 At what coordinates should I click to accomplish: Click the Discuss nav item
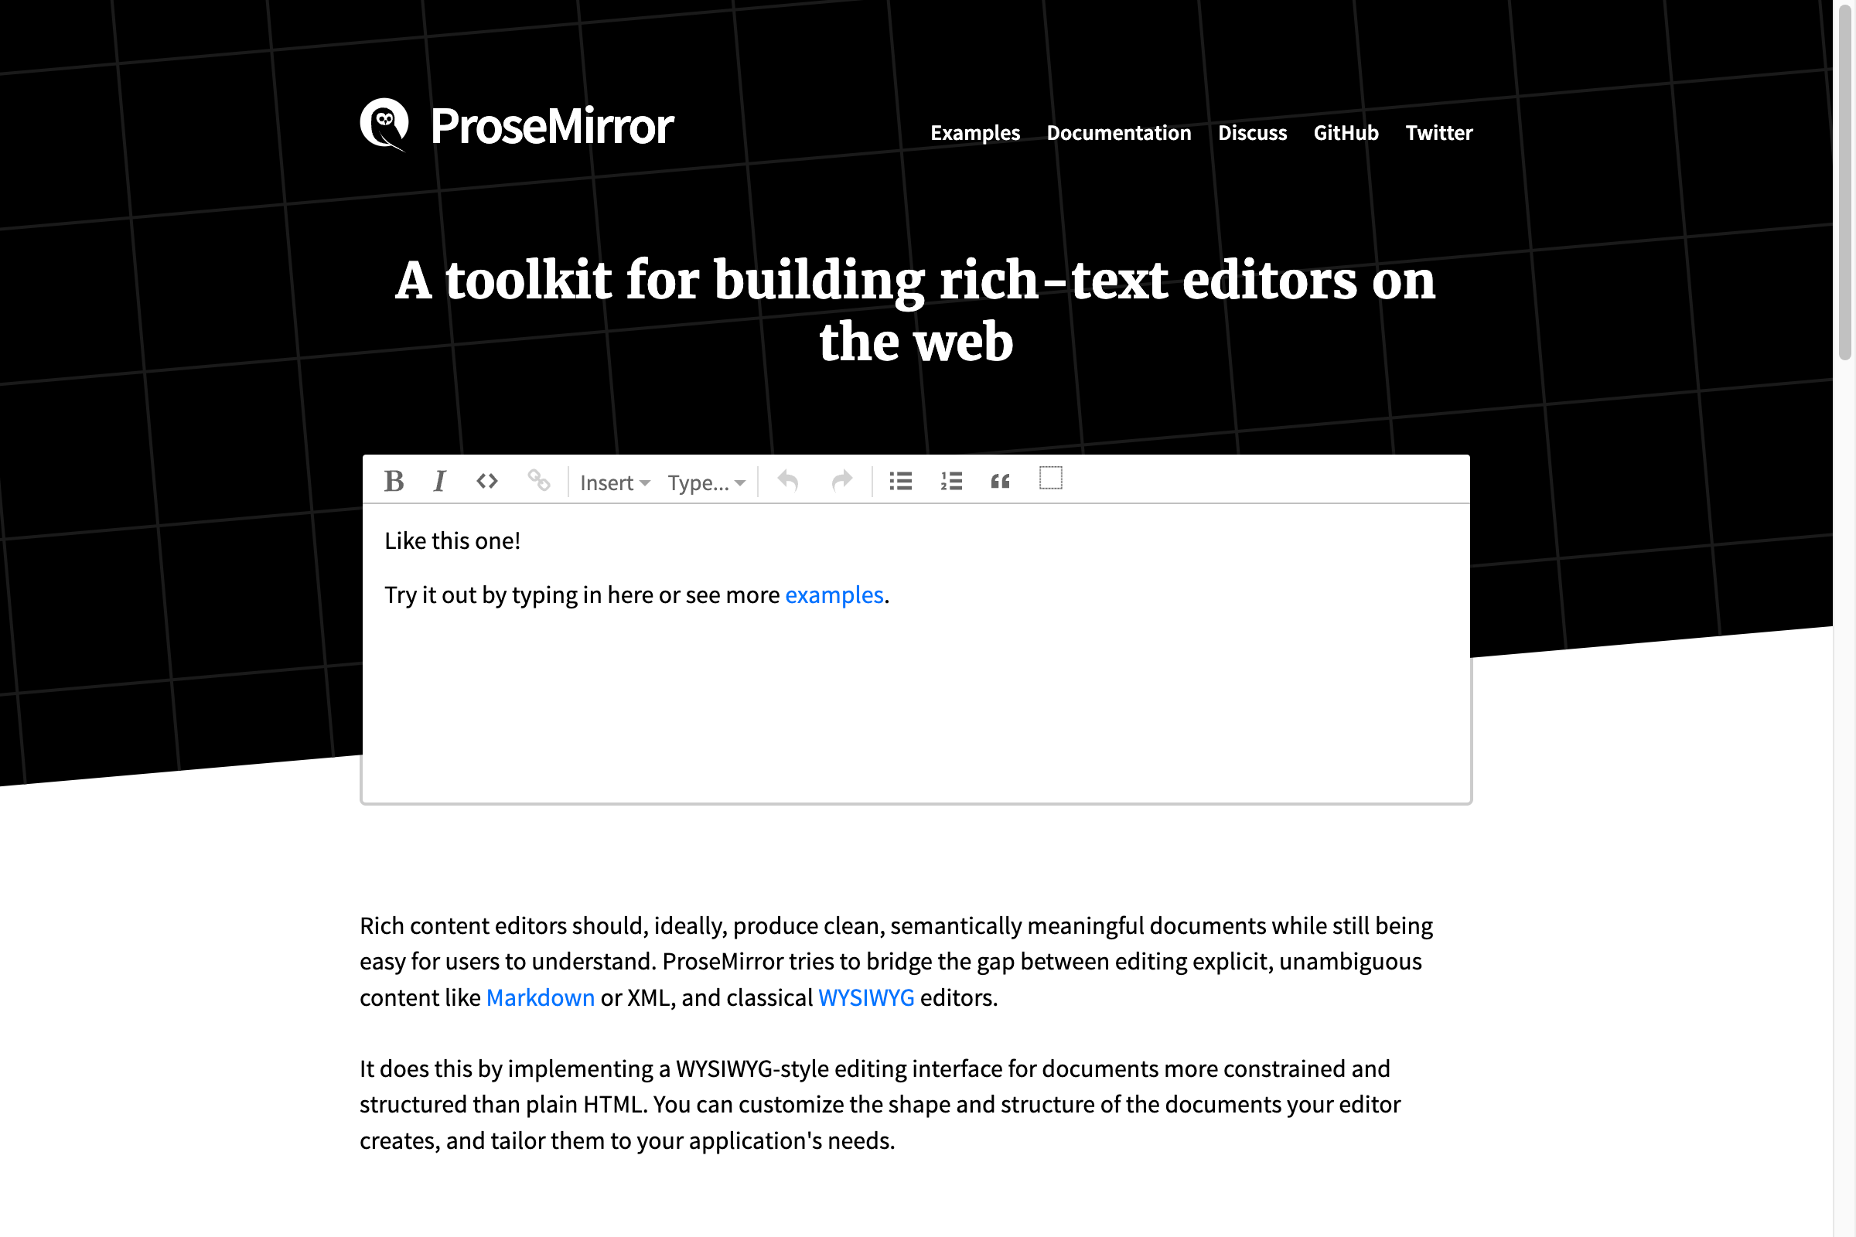1250,132
